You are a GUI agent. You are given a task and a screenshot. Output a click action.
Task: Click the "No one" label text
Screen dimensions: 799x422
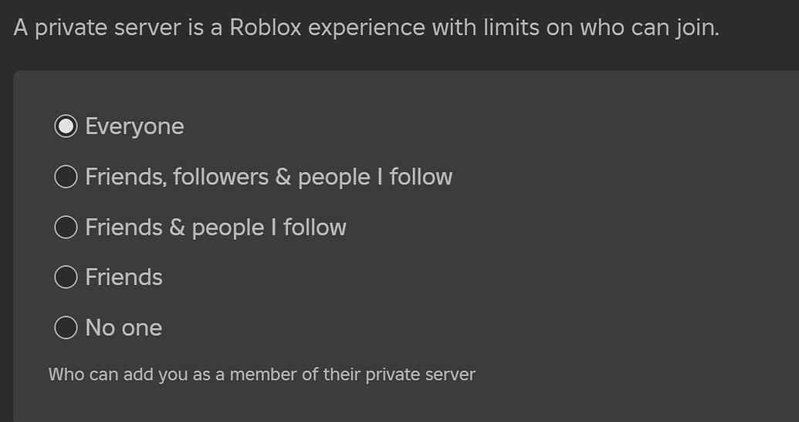click(124, 328)
